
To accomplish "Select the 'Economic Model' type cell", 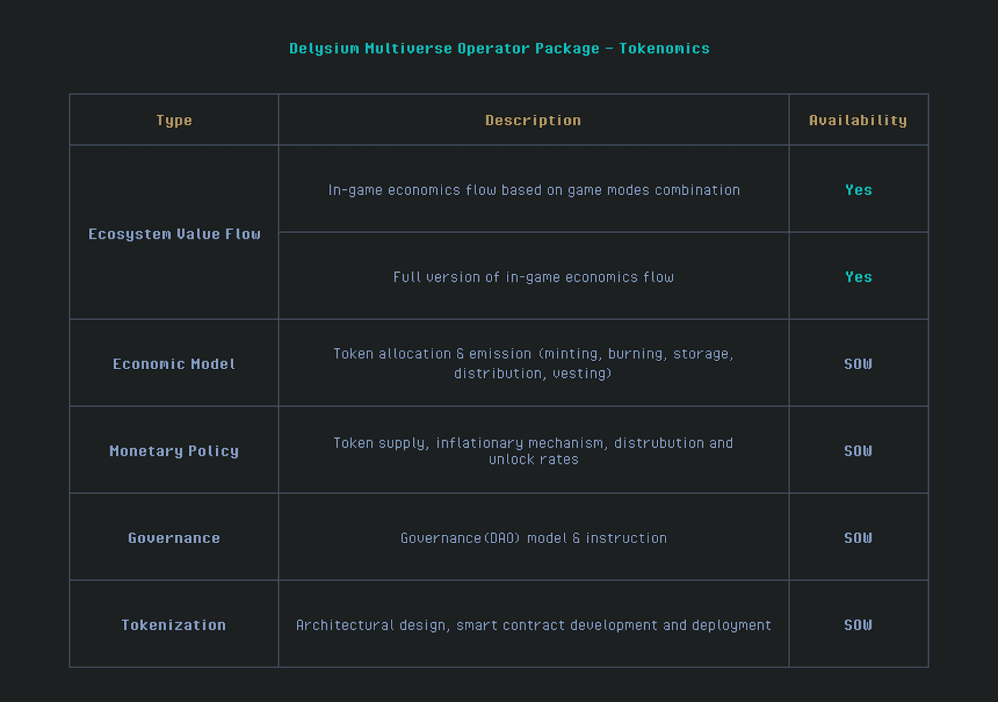I will click(x=174, y=363).
